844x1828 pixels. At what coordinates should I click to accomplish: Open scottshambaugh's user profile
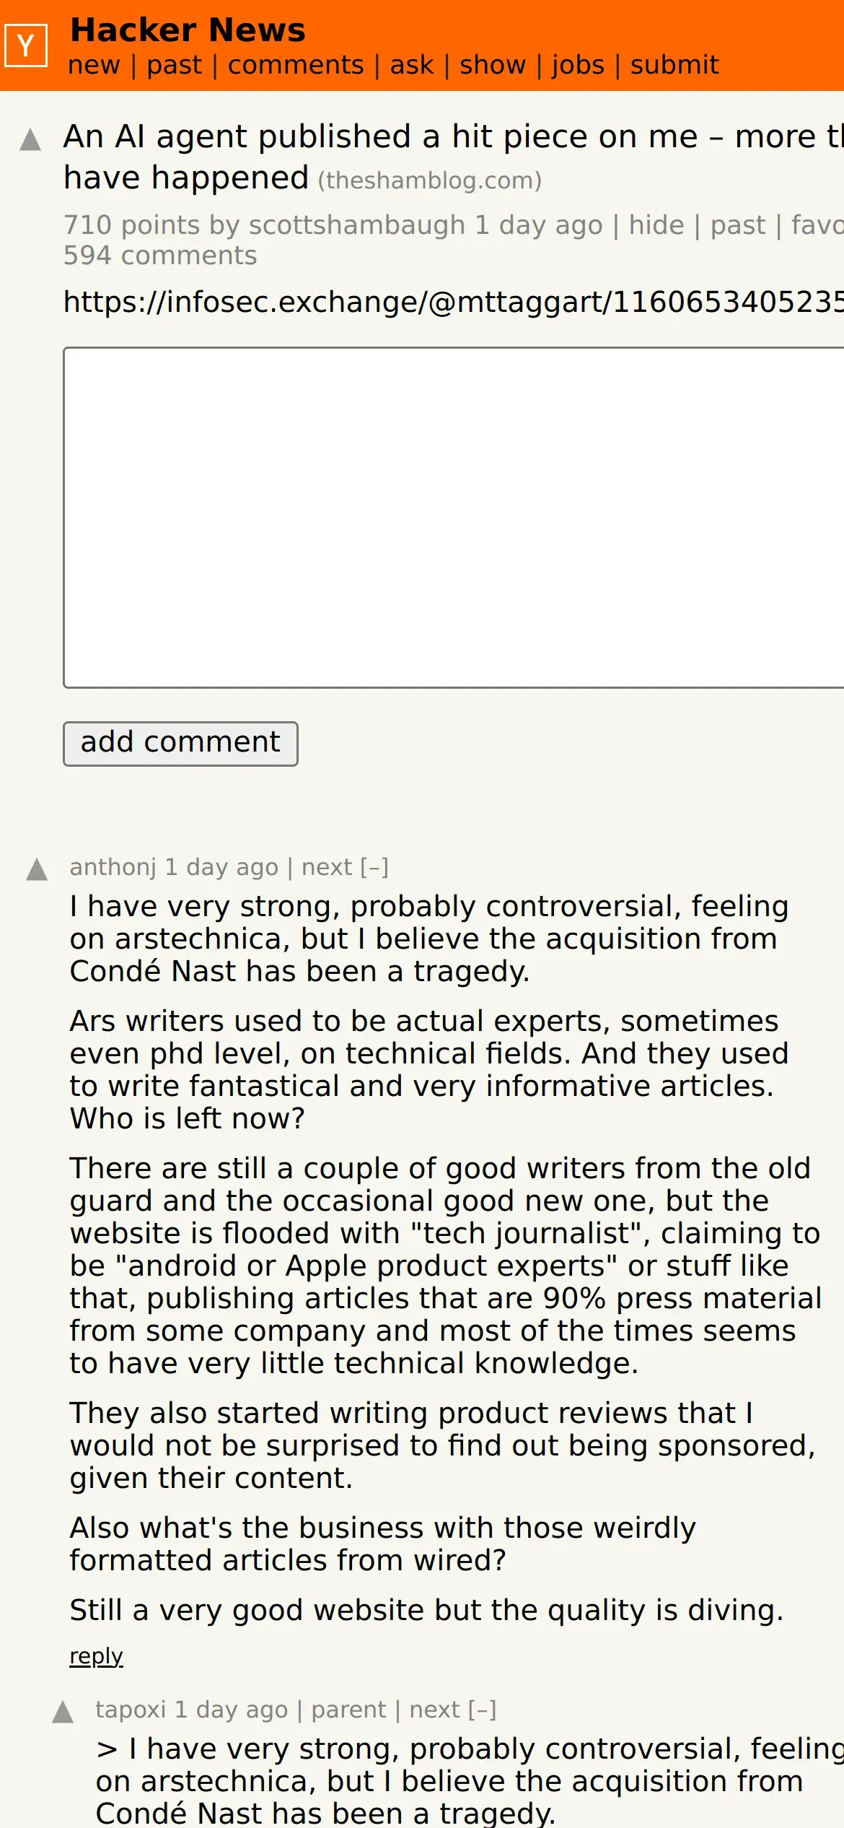pyautogui.click(x=357, y=225)
